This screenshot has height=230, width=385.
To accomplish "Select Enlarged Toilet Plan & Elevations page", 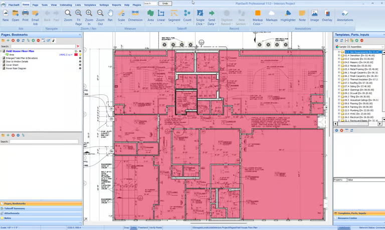I will (22, 58).
